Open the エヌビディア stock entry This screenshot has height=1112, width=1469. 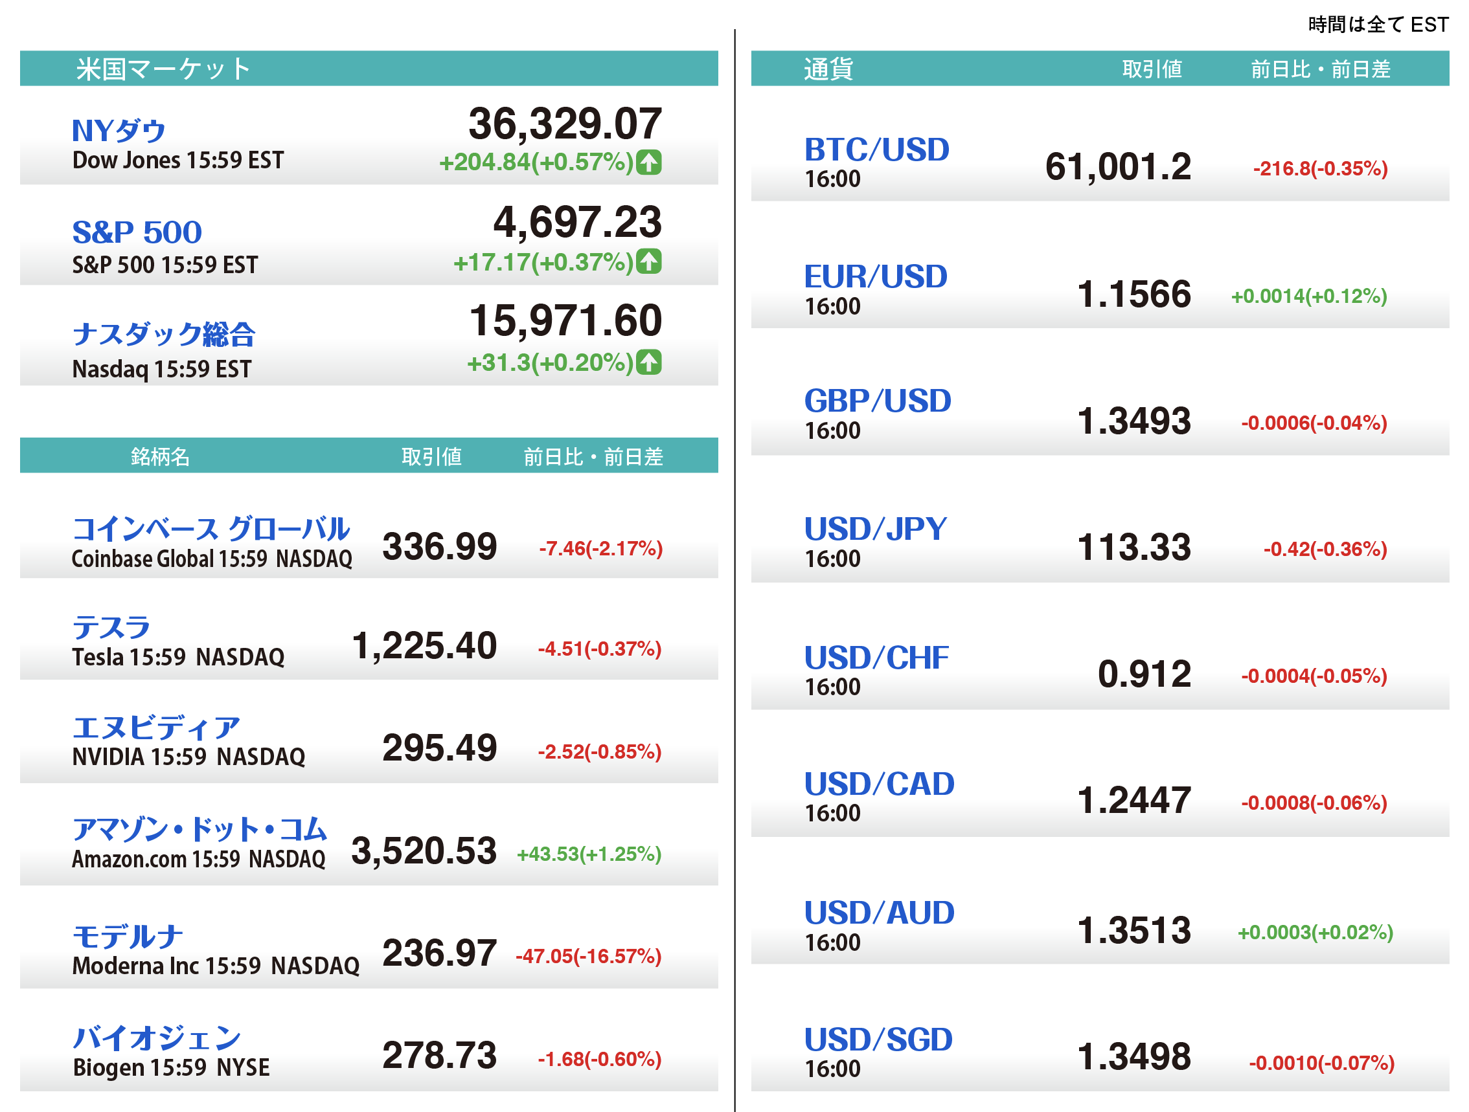(x=156, y=728)
